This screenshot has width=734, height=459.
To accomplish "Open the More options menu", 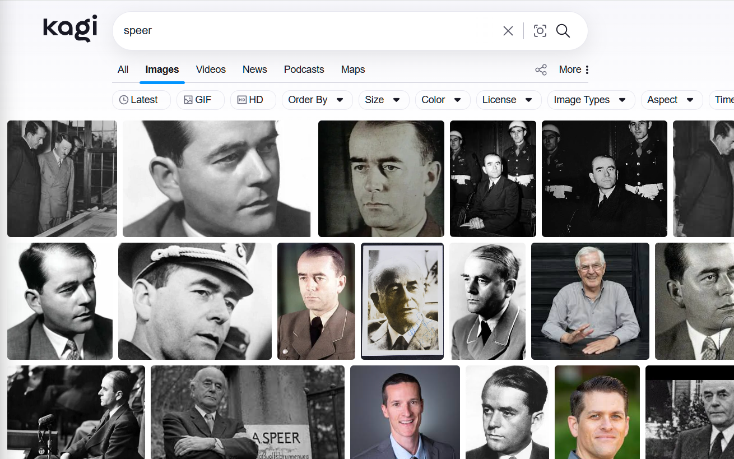I will coord(574,69).
